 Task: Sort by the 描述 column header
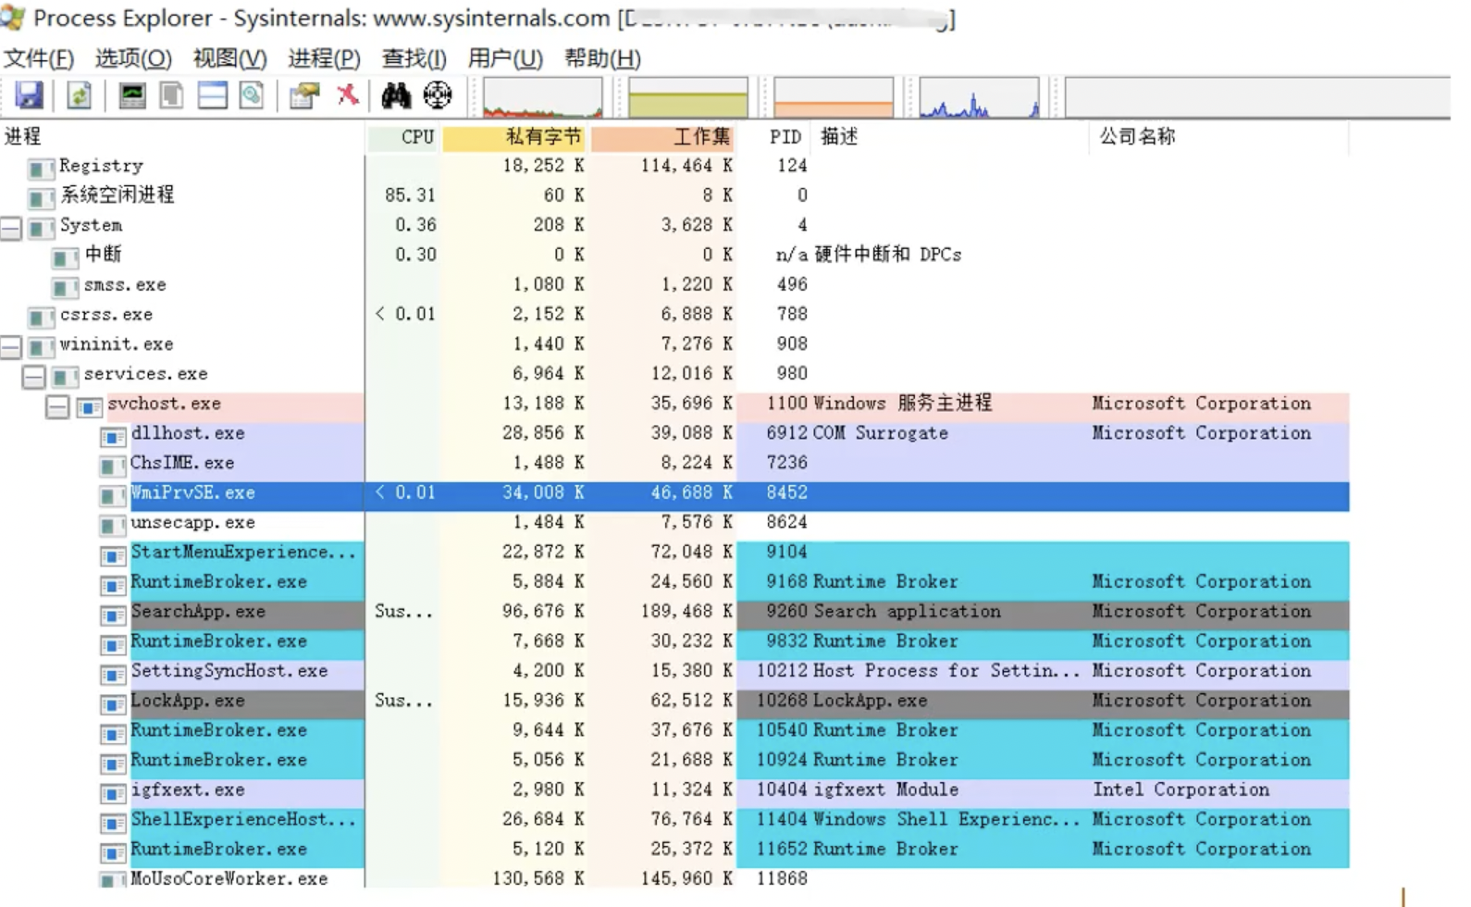pyautogui.click(x=950, y=137)
